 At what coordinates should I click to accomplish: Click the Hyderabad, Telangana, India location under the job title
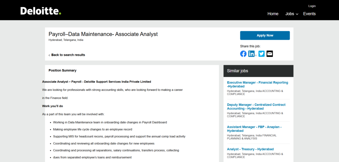(66, 40)
